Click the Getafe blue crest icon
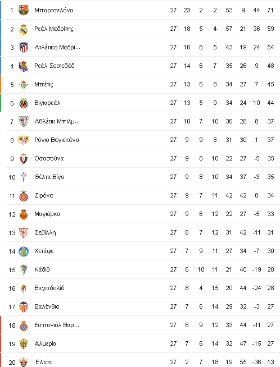The image size is (280, 367). pyautogui.click(x=24, y=251)
